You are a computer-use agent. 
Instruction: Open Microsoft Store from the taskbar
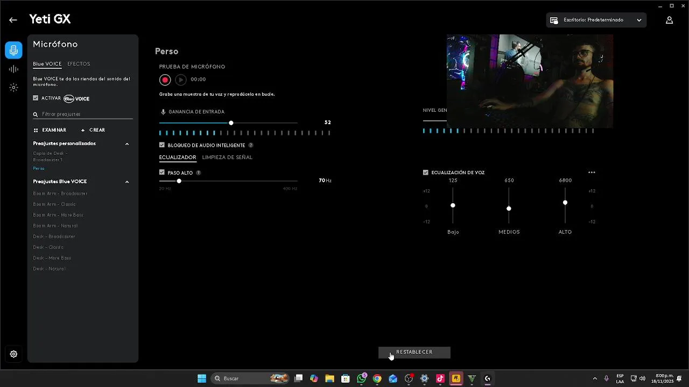346,378
